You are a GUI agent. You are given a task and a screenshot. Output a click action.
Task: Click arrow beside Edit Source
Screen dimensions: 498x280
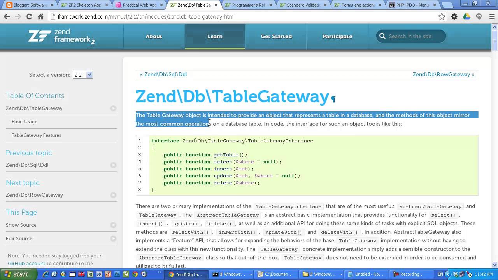coord(113,239)
